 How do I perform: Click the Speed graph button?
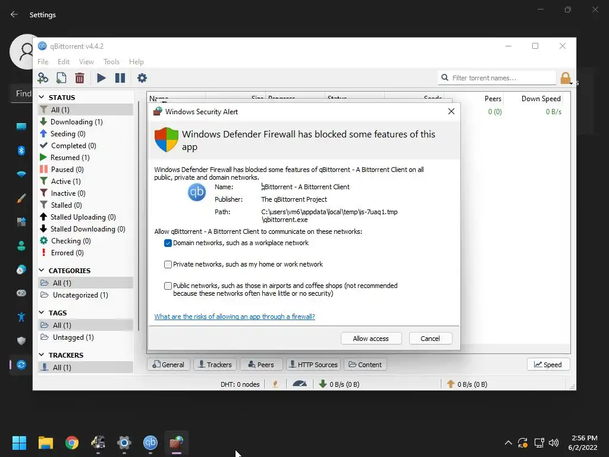tap(548, 365)
